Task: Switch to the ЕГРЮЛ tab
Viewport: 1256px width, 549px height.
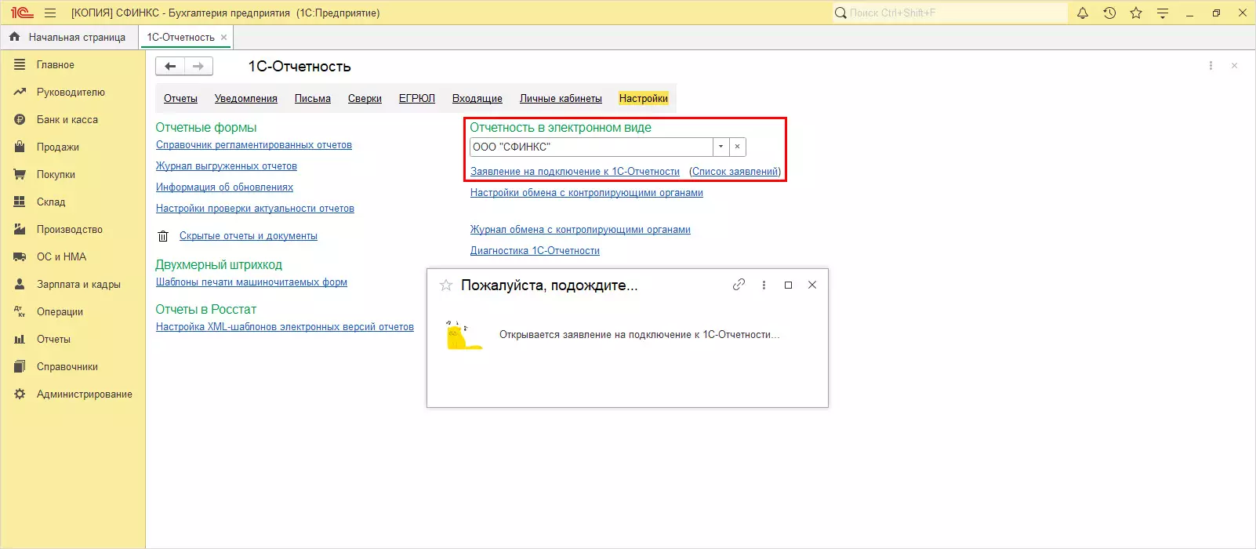Action: 417,99
